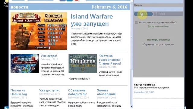
Task: Open the Island Warfare уже запущен headline
Action: [x=92, y=20]
